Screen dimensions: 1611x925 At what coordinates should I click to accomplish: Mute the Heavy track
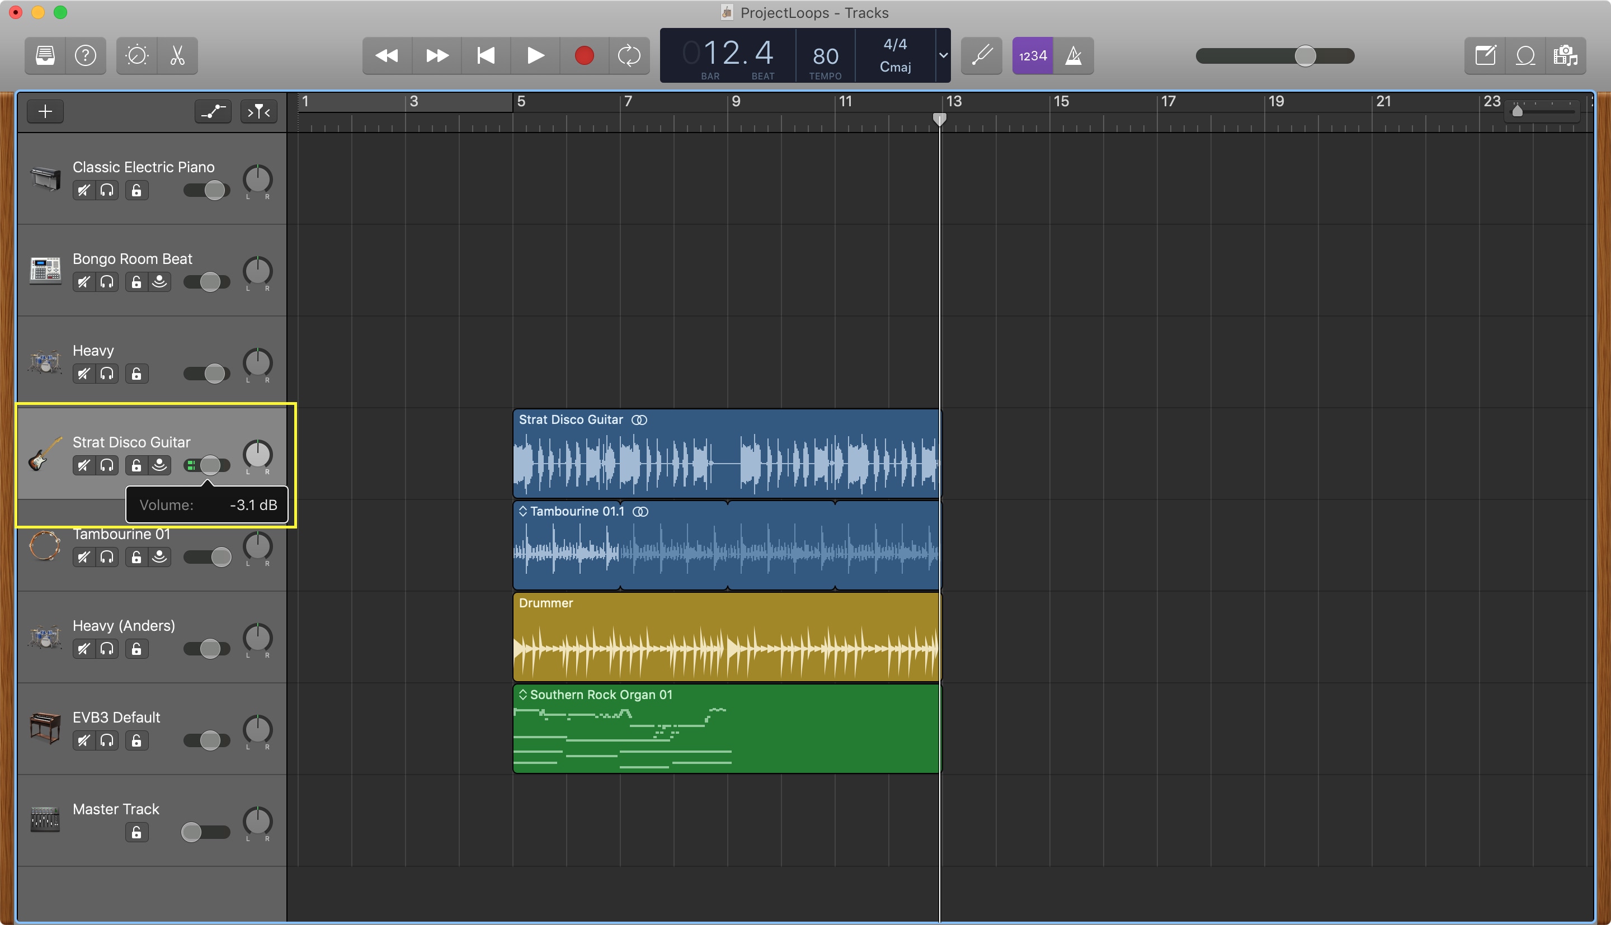(83, 374)
